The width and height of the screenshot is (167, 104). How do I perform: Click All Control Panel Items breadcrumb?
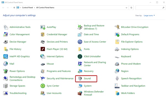[45, 8]
